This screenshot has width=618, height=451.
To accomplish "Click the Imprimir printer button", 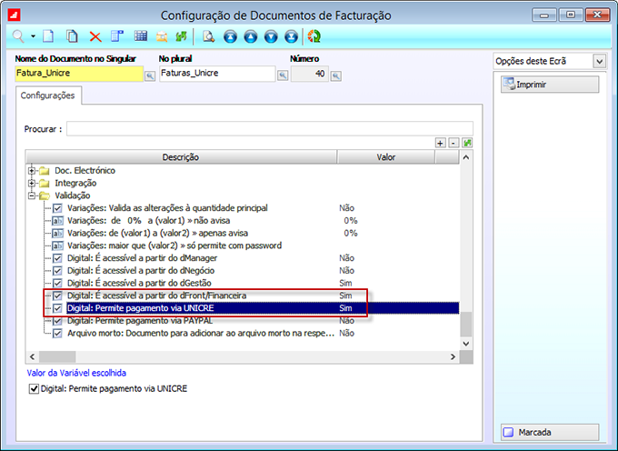I will (x=550, y=85).
